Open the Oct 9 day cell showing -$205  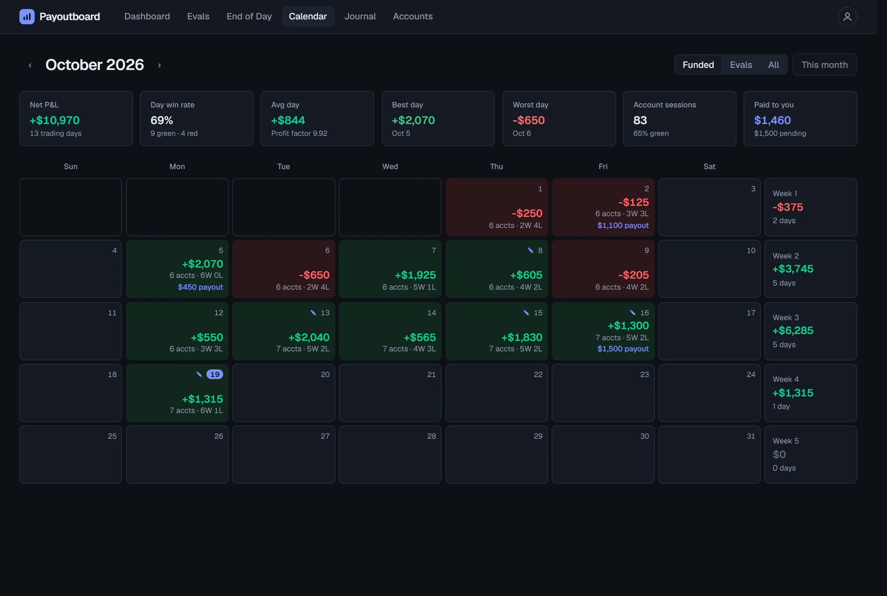tap(603, 269)
